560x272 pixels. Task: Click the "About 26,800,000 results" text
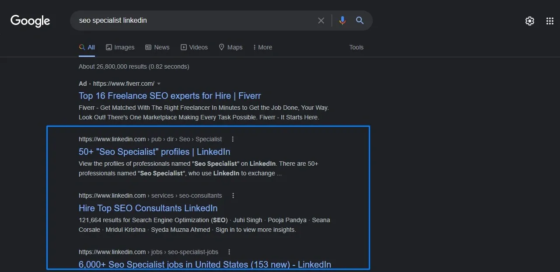click(134, 66)
